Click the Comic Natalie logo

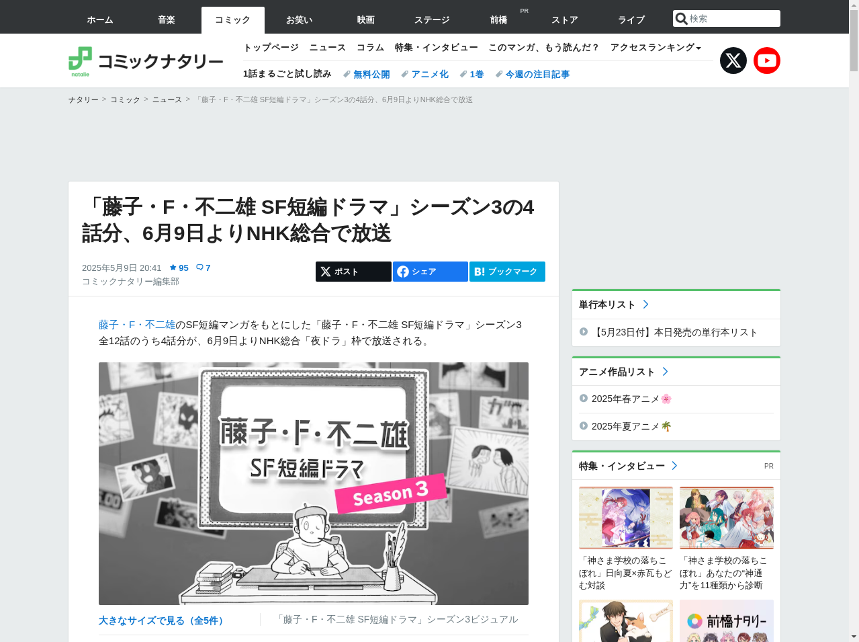[x=146, y=61]
